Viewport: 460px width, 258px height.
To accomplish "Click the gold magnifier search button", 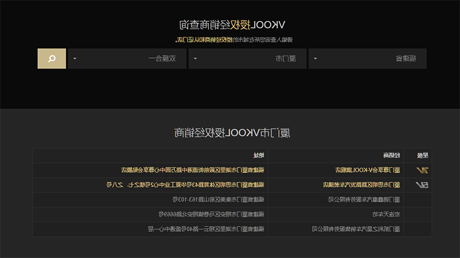I will tap(52, 58).
